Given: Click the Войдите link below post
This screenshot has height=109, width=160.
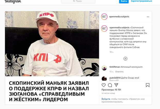Looking at the screenshot, I should coord(106,99).
